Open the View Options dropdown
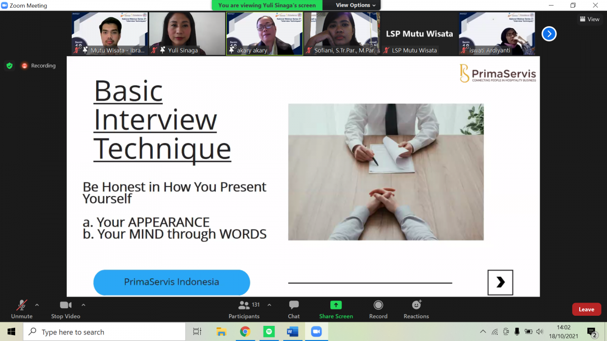Viewport: 607px width, 341px height. point(356,5)
